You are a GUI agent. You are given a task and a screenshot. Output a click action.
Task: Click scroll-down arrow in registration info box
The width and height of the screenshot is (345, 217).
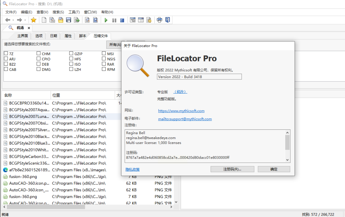point(287,160)
